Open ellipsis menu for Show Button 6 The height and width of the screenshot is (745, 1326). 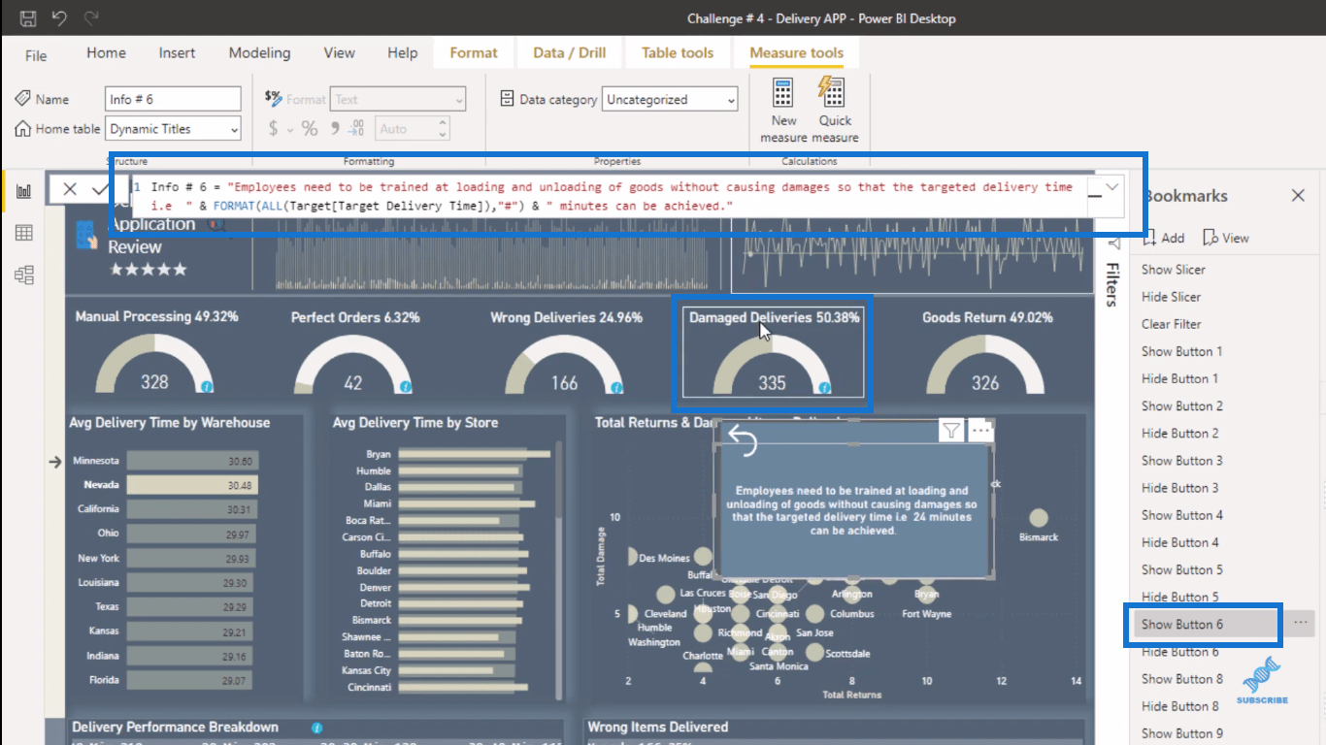tap(1301, 623)
